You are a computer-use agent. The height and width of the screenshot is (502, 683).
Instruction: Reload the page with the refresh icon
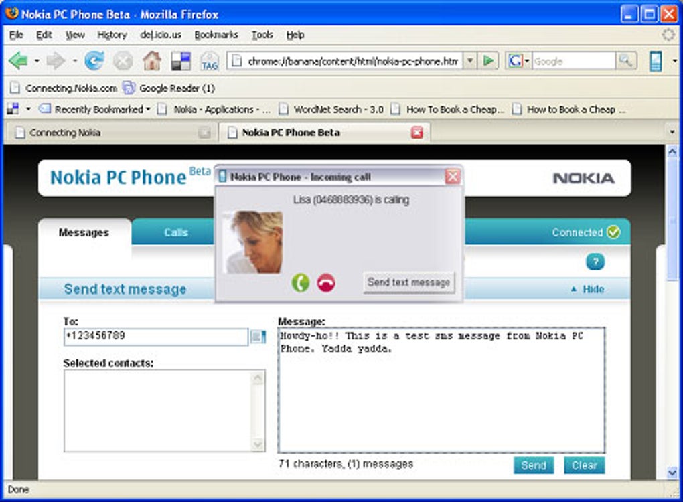pos(94,60)
